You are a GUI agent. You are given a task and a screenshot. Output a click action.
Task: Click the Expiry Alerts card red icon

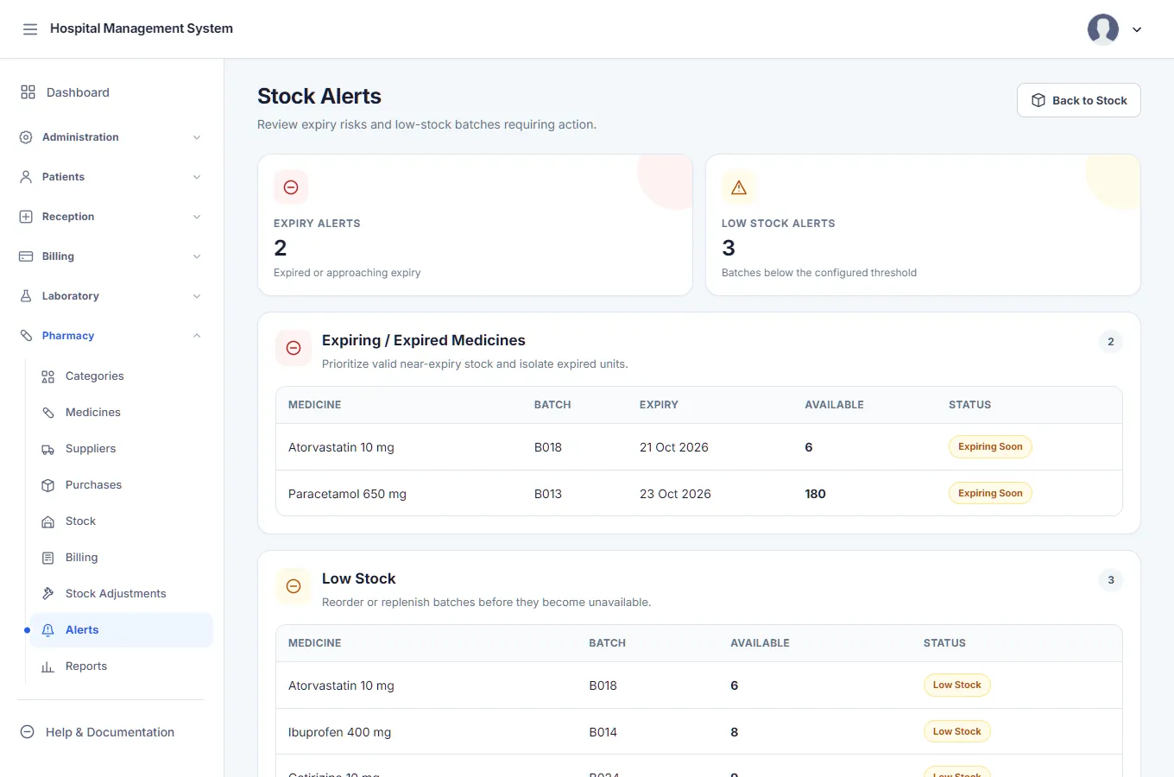tap(291, 187)
